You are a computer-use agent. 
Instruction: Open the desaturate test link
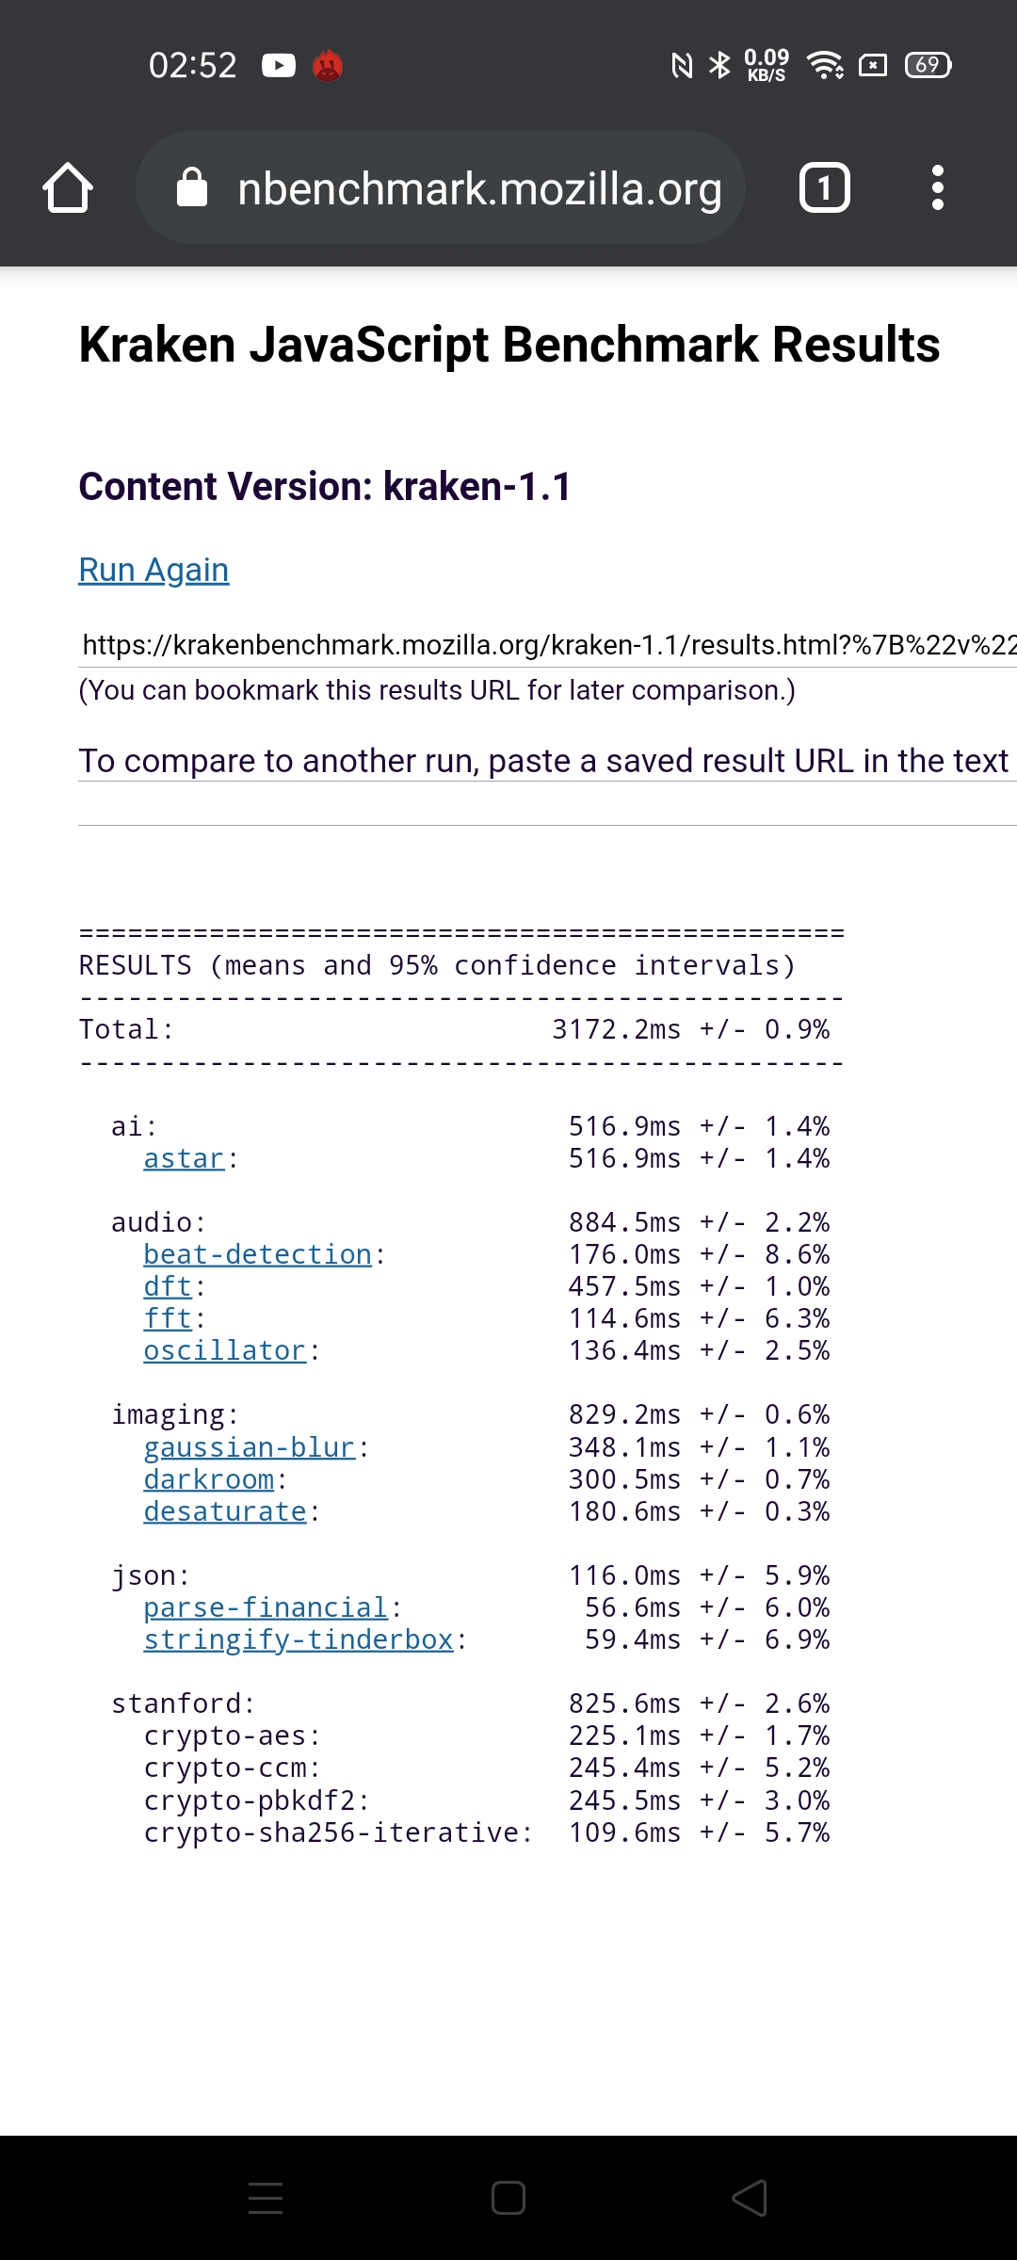pyautogui.click(x=224, y=1511)
